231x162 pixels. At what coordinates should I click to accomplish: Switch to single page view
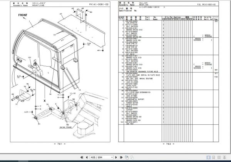[x=208, y=157]
